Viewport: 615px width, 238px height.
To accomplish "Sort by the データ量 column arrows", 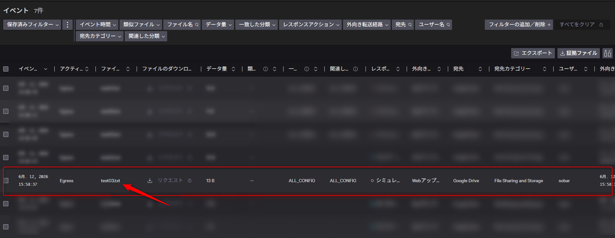I will (x=233, y=69).
